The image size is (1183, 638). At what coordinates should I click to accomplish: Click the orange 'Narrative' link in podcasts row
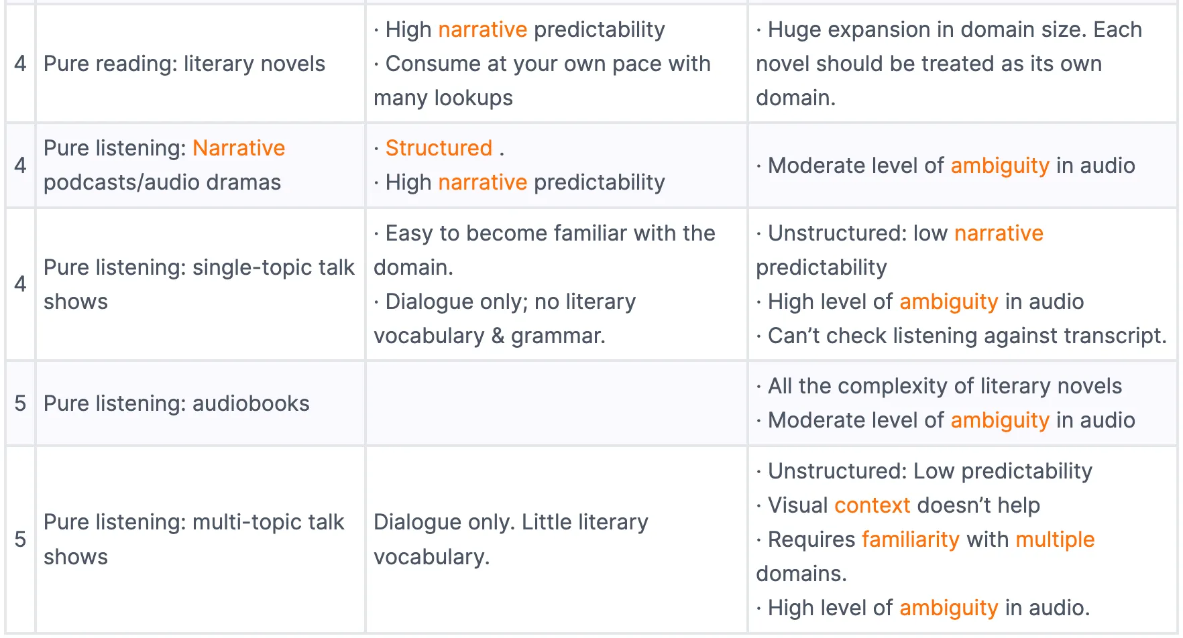(239, 148)
